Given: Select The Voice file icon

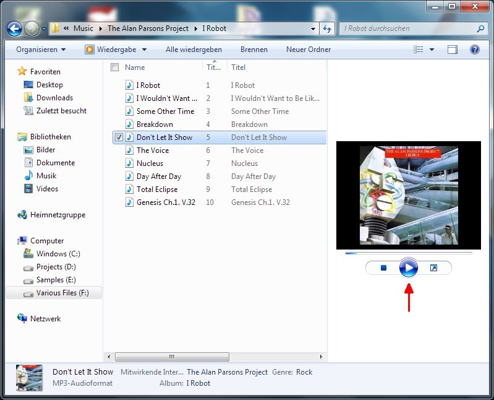Looking at the screenshot, I should (x=129, y=150).
